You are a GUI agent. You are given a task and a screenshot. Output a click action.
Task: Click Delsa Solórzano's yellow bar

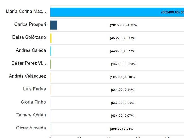pyautogui.click(x=51, y=38)
